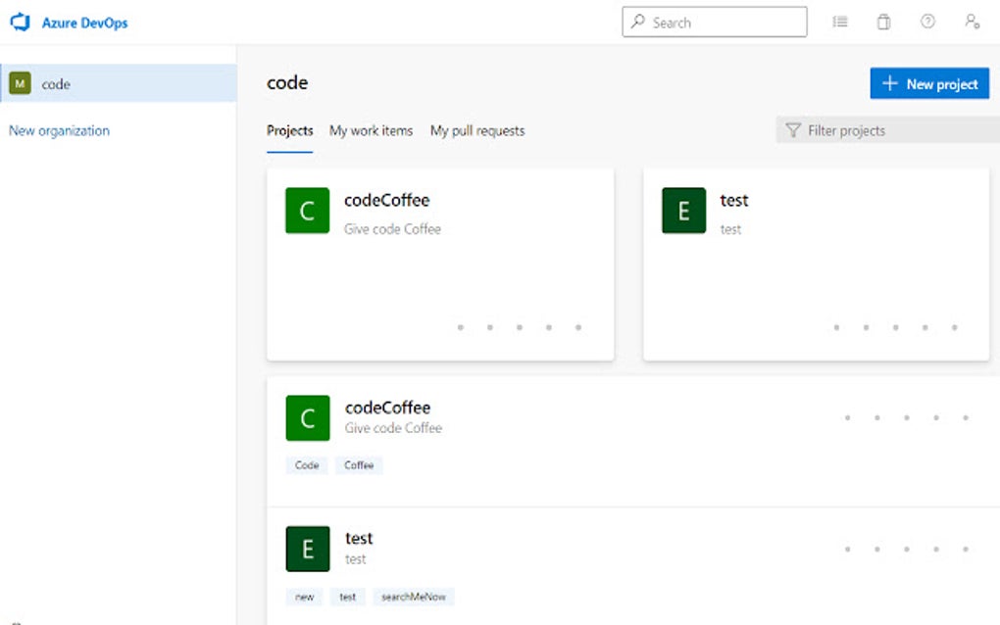Select the searchMeNow tag on test project
The height and width of the screenshot is (625, 1000).
pyautogui.click(x=414, y=597)
